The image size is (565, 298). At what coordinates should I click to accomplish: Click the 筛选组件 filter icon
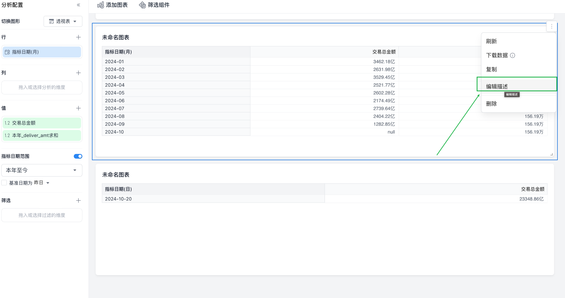click(x=142, y=5)
